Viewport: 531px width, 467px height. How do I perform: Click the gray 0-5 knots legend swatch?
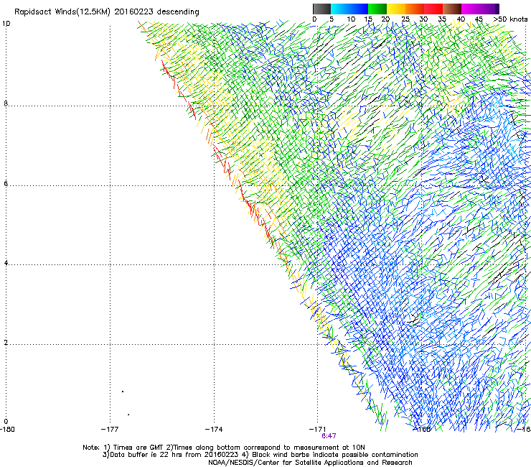click(x=321, y=9)
